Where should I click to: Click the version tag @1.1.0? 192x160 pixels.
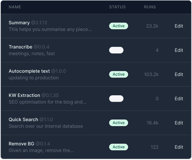pyautogui.click(x=46, y=120)
